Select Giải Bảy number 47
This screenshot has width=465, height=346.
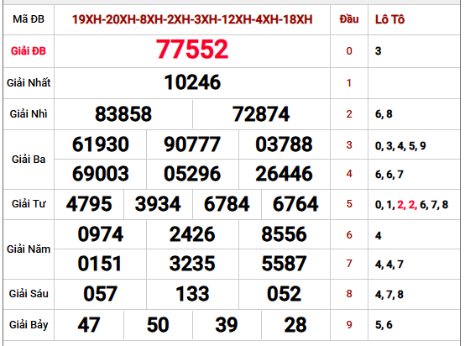[89, 325]
